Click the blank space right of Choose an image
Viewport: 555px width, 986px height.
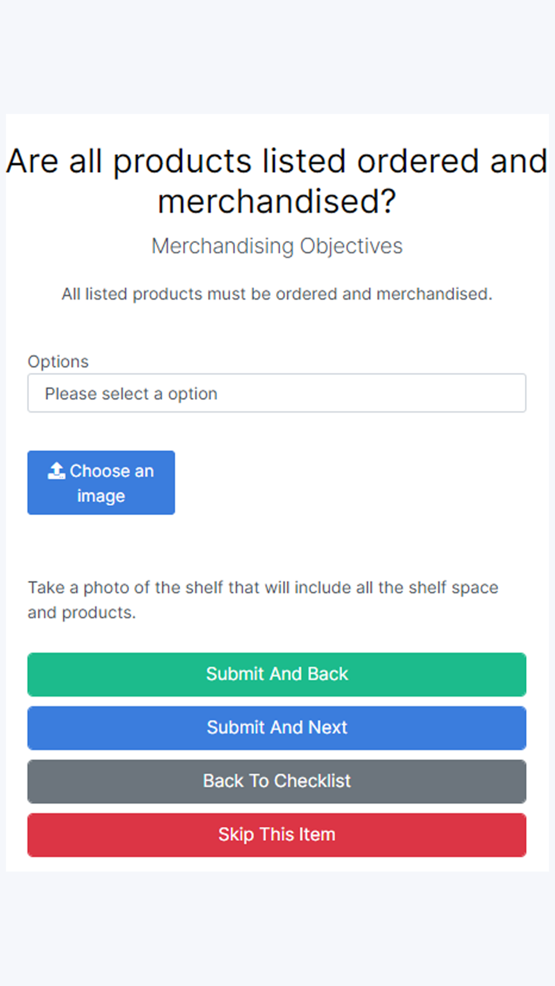(350, 482)
